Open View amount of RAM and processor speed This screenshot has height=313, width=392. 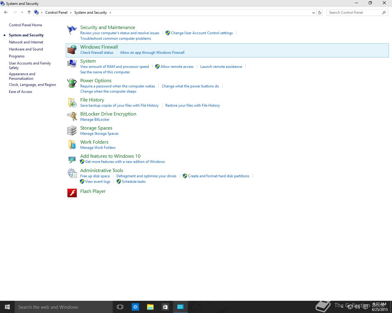point(115,67)
